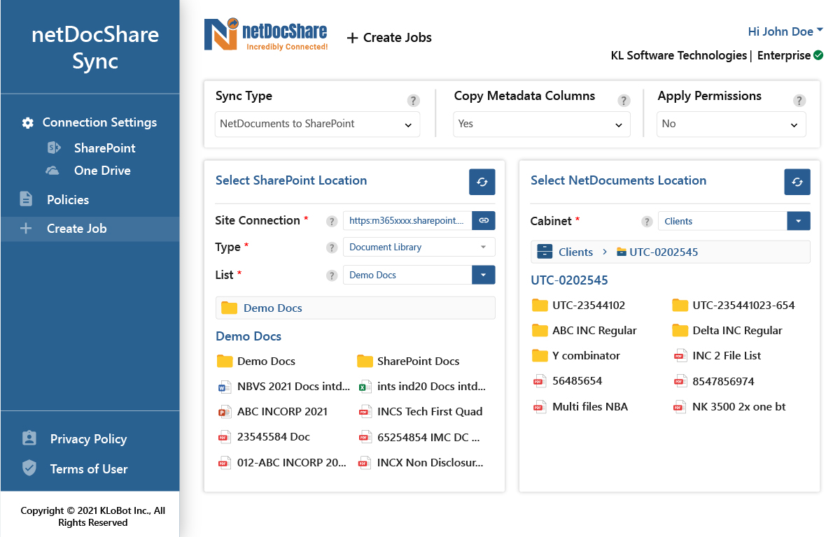Refresh the NetDocuments Location panel
Image resolution: width=840 pixels, height=537 pixels.
797,182
